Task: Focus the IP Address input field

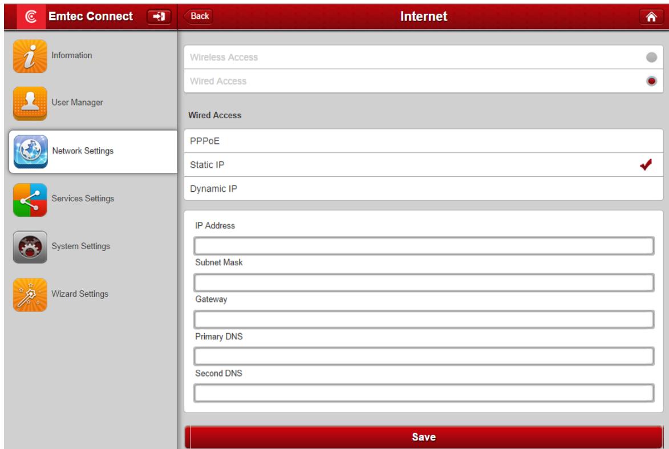Action: 423,246
